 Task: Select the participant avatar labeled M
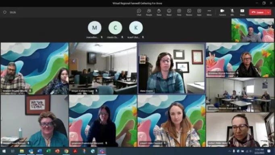point(94,27)
